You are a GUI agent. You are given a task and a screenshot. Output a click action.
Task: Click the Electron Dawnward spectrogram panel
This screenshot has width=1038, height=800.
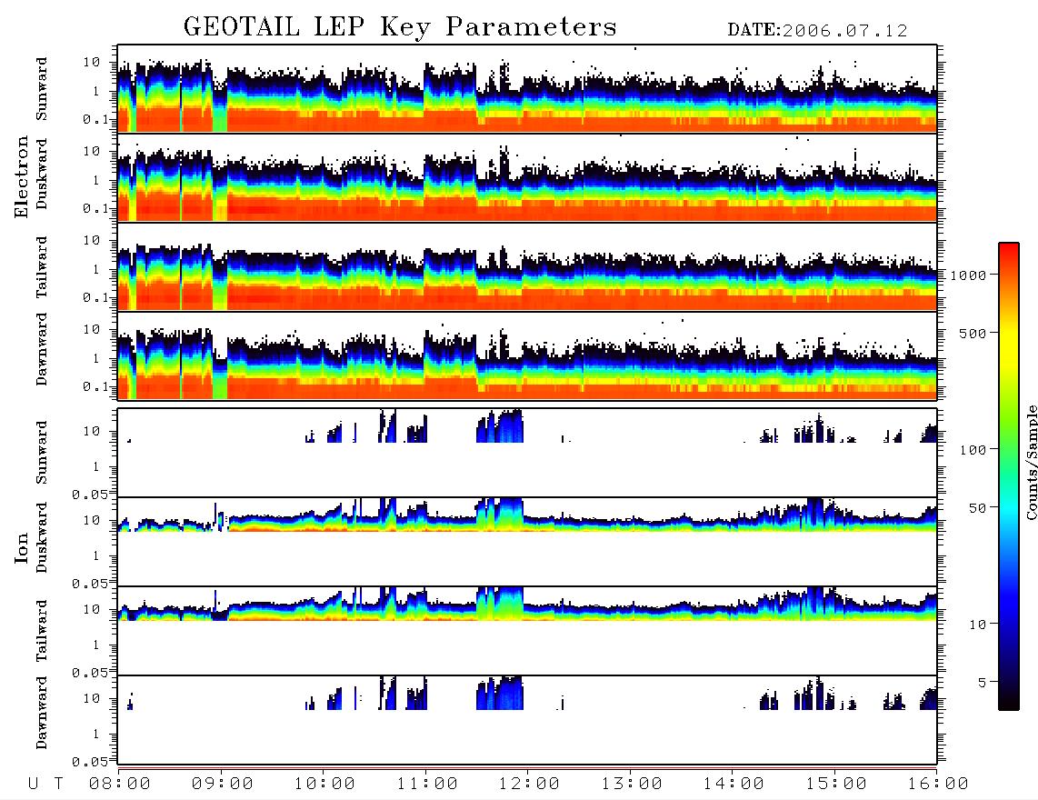tap(527, 355)
